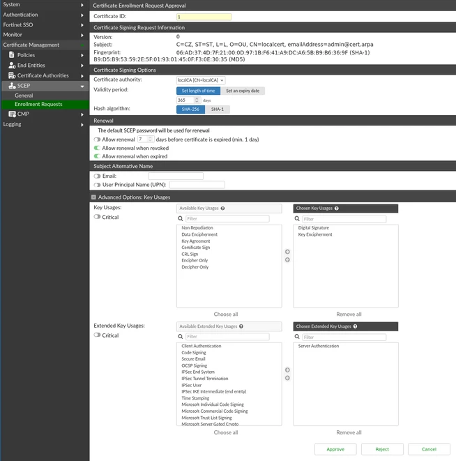The width and height of the screenshot is (456, 461).
Task: Click the Email input field
Action: (x=176, y=176)
